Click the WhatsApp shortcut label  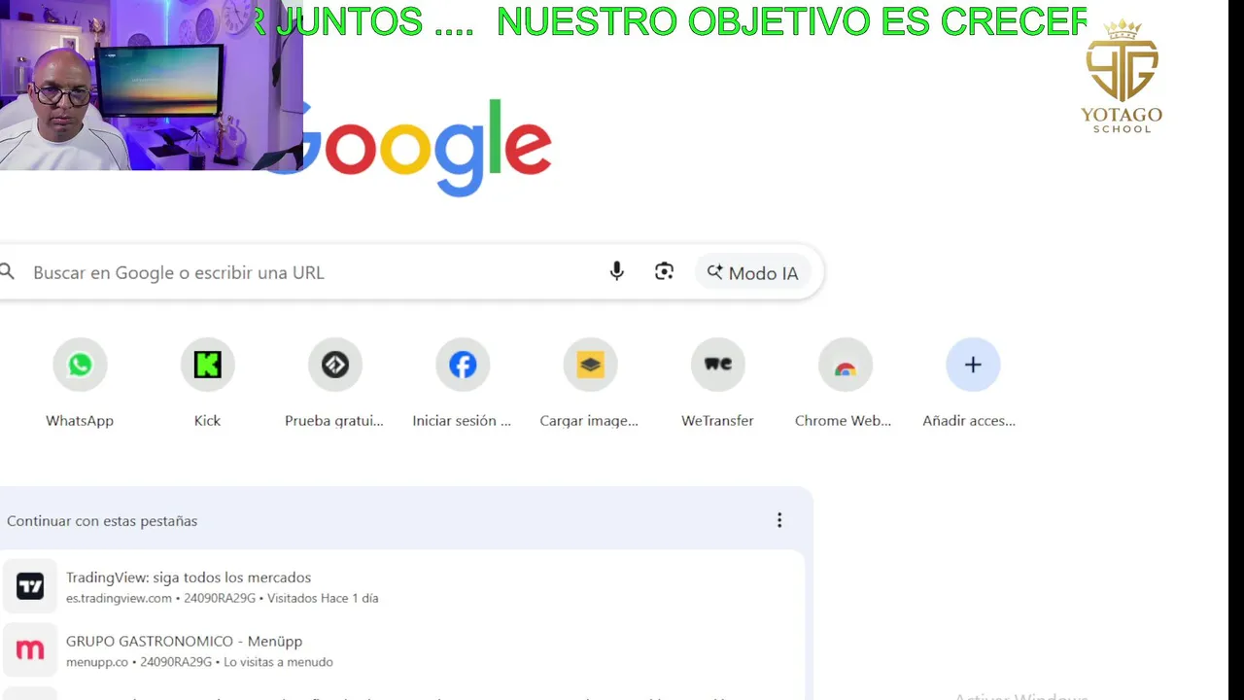tap(80, 421)
